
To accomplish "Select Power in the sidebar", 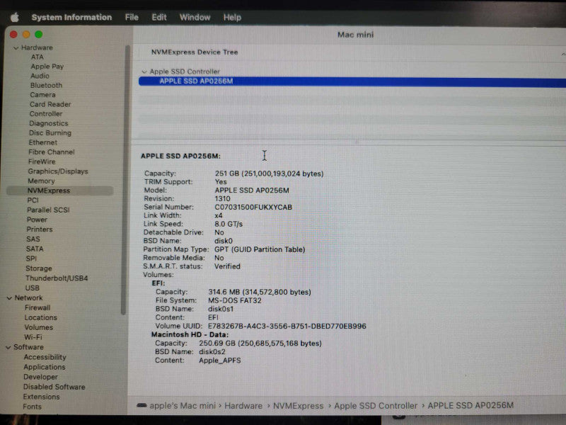I will point(37,220).
